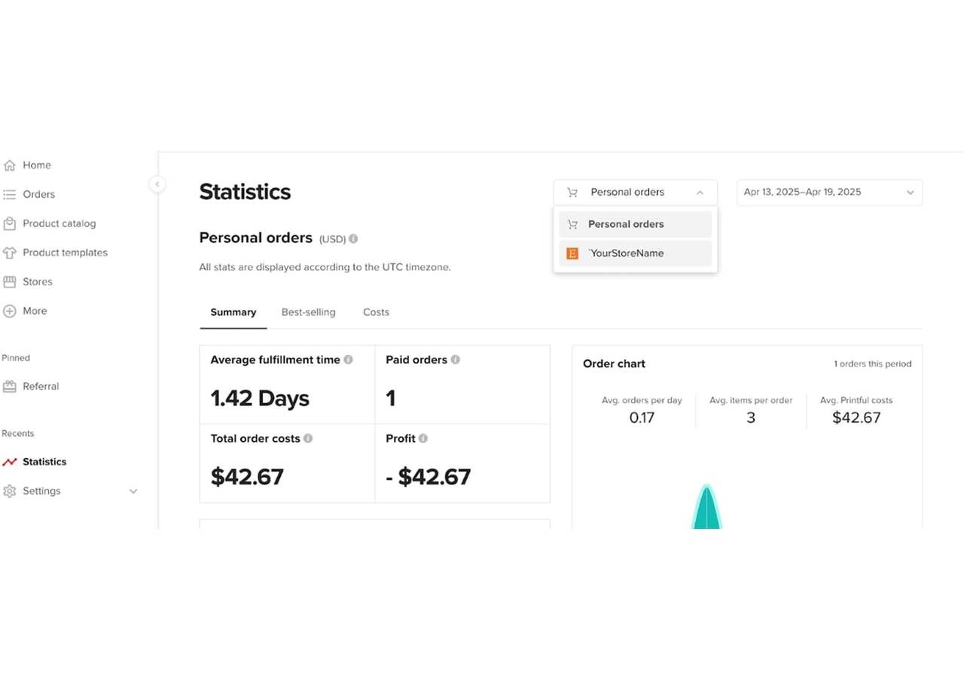
Task: Select YourStoreName from the orders dropdown list
Action: pyautogui.click(x=635, y=254)
